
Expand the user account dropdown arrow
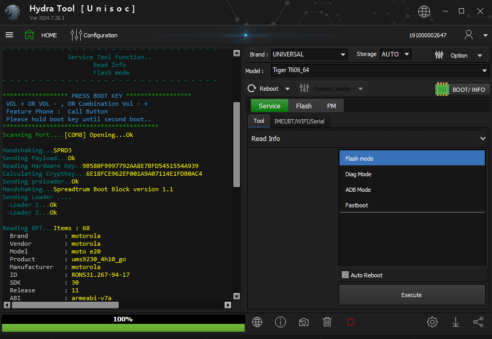485,35
